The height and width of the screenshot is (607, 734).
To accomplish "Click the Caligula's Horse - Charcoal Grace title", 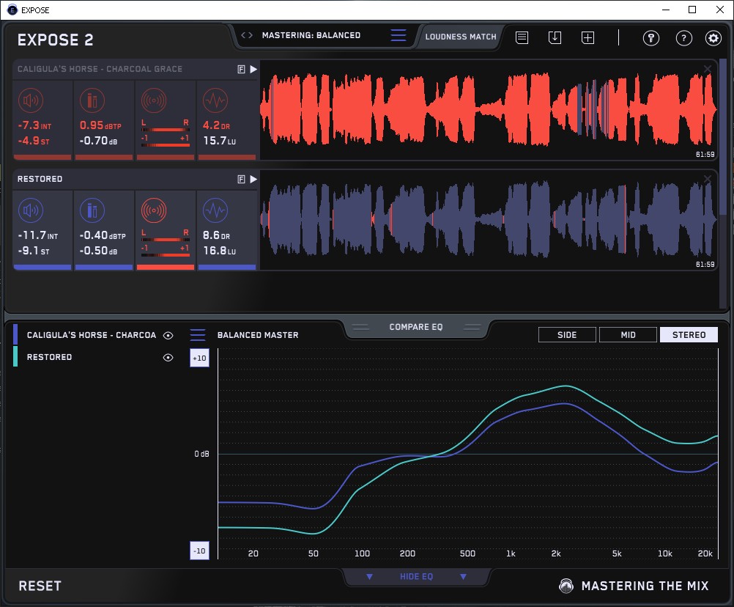I will (100, 69).
